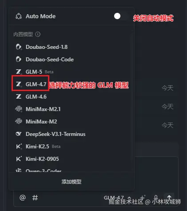Screen dimensions: 187x211
Task: Select the Doubao-Seed-Code model
Action: [72, 60]
